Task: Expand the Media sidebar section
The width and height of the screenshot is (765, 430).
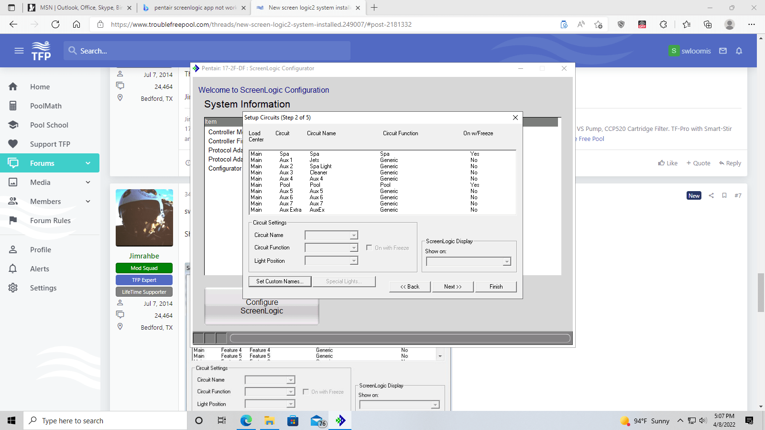Action: [88, 182]
